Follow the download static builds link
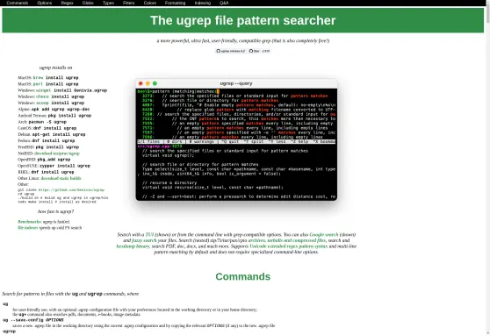Viewport: 490px width, 335px height. pos(61,178)
